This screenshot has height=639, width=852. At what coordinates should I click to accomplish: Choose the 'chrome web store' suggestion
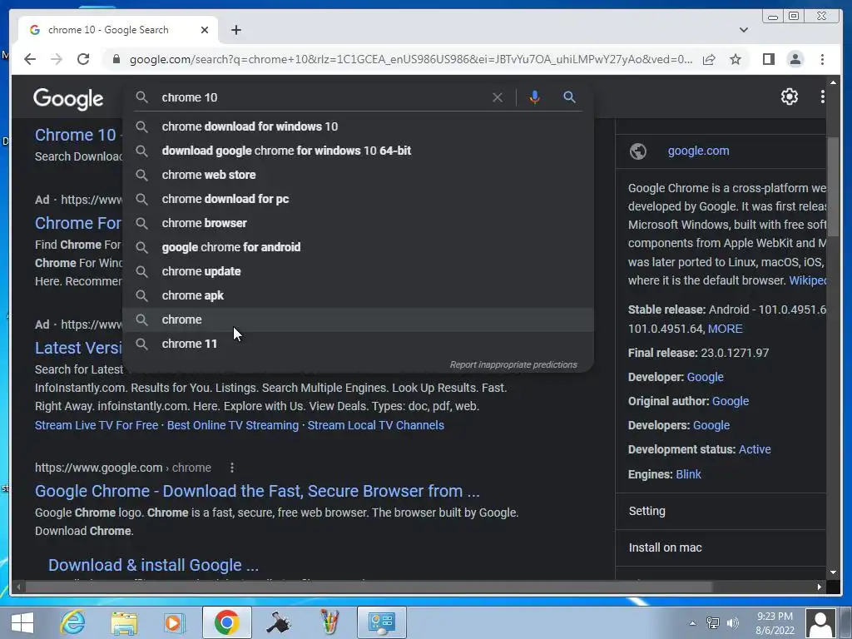point(359,175)
